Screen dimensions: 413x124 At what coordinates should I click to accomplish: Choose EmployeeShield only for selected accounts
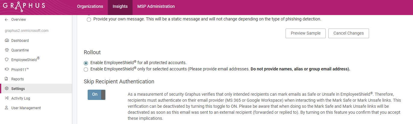(86, 70)
